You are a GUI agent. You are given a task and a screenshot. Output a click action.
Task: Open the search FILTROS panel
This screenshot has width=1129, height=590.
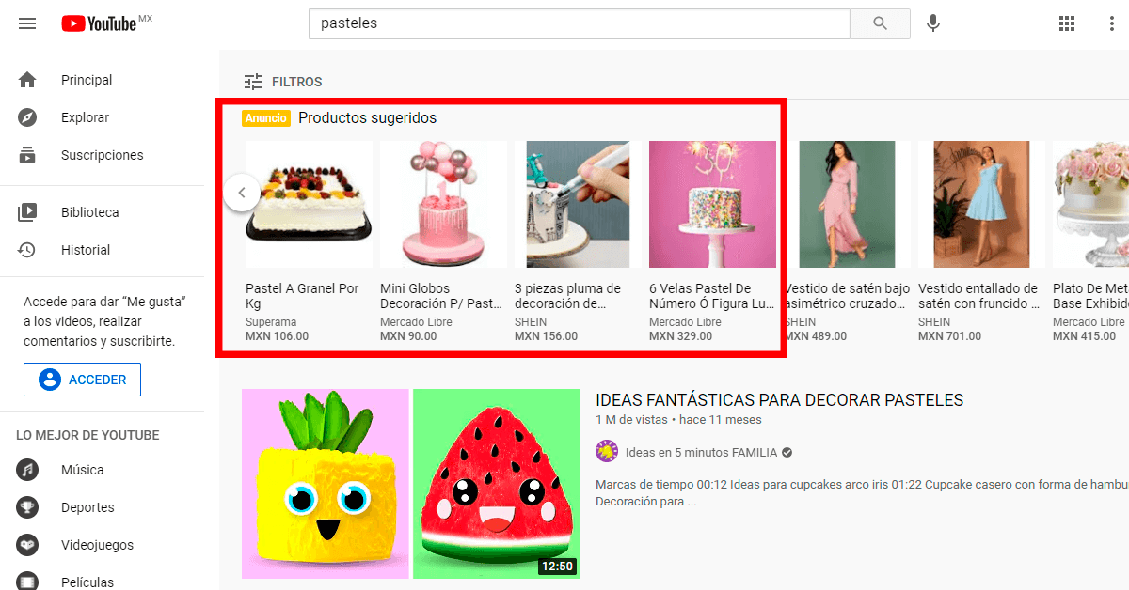282,82
